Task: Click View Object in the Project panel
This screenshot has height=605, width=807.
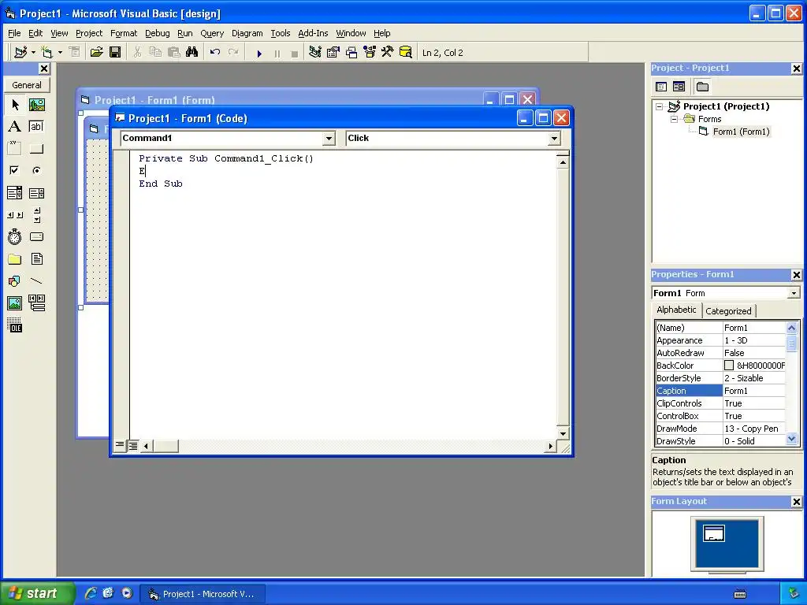Action: 679,87
